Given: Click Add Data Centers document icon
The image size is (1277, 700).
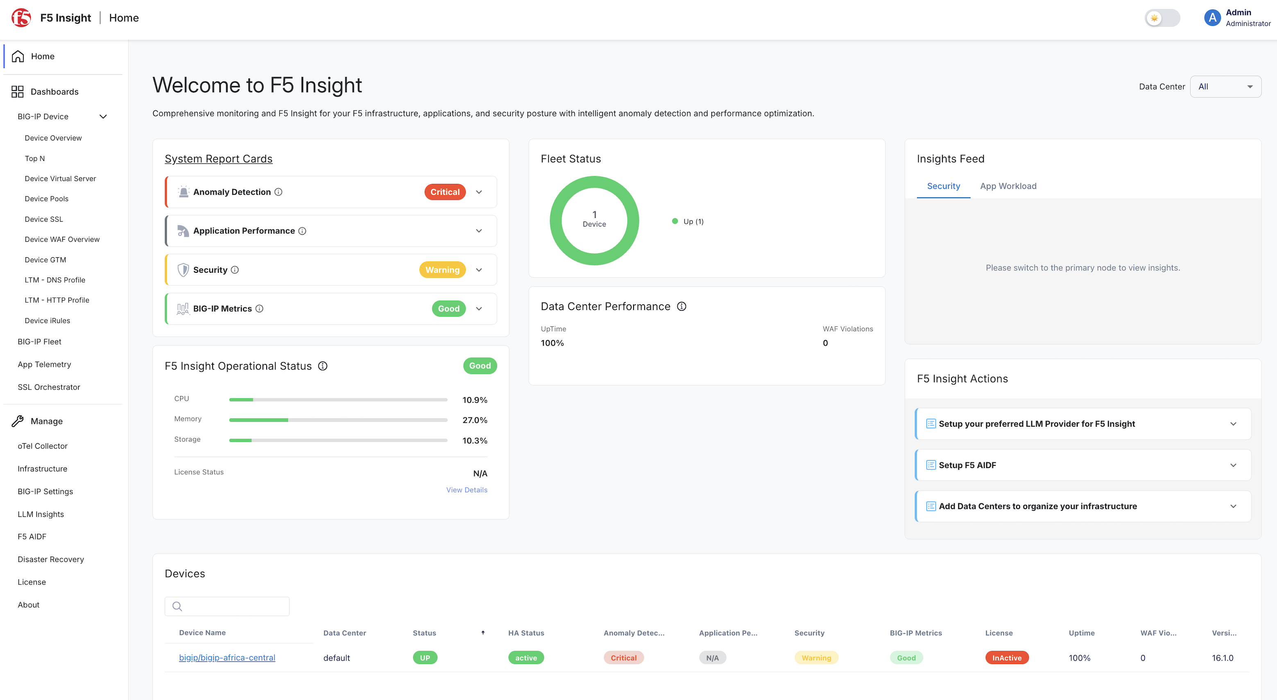Looking at the screenshot, I should pos(931,506).
